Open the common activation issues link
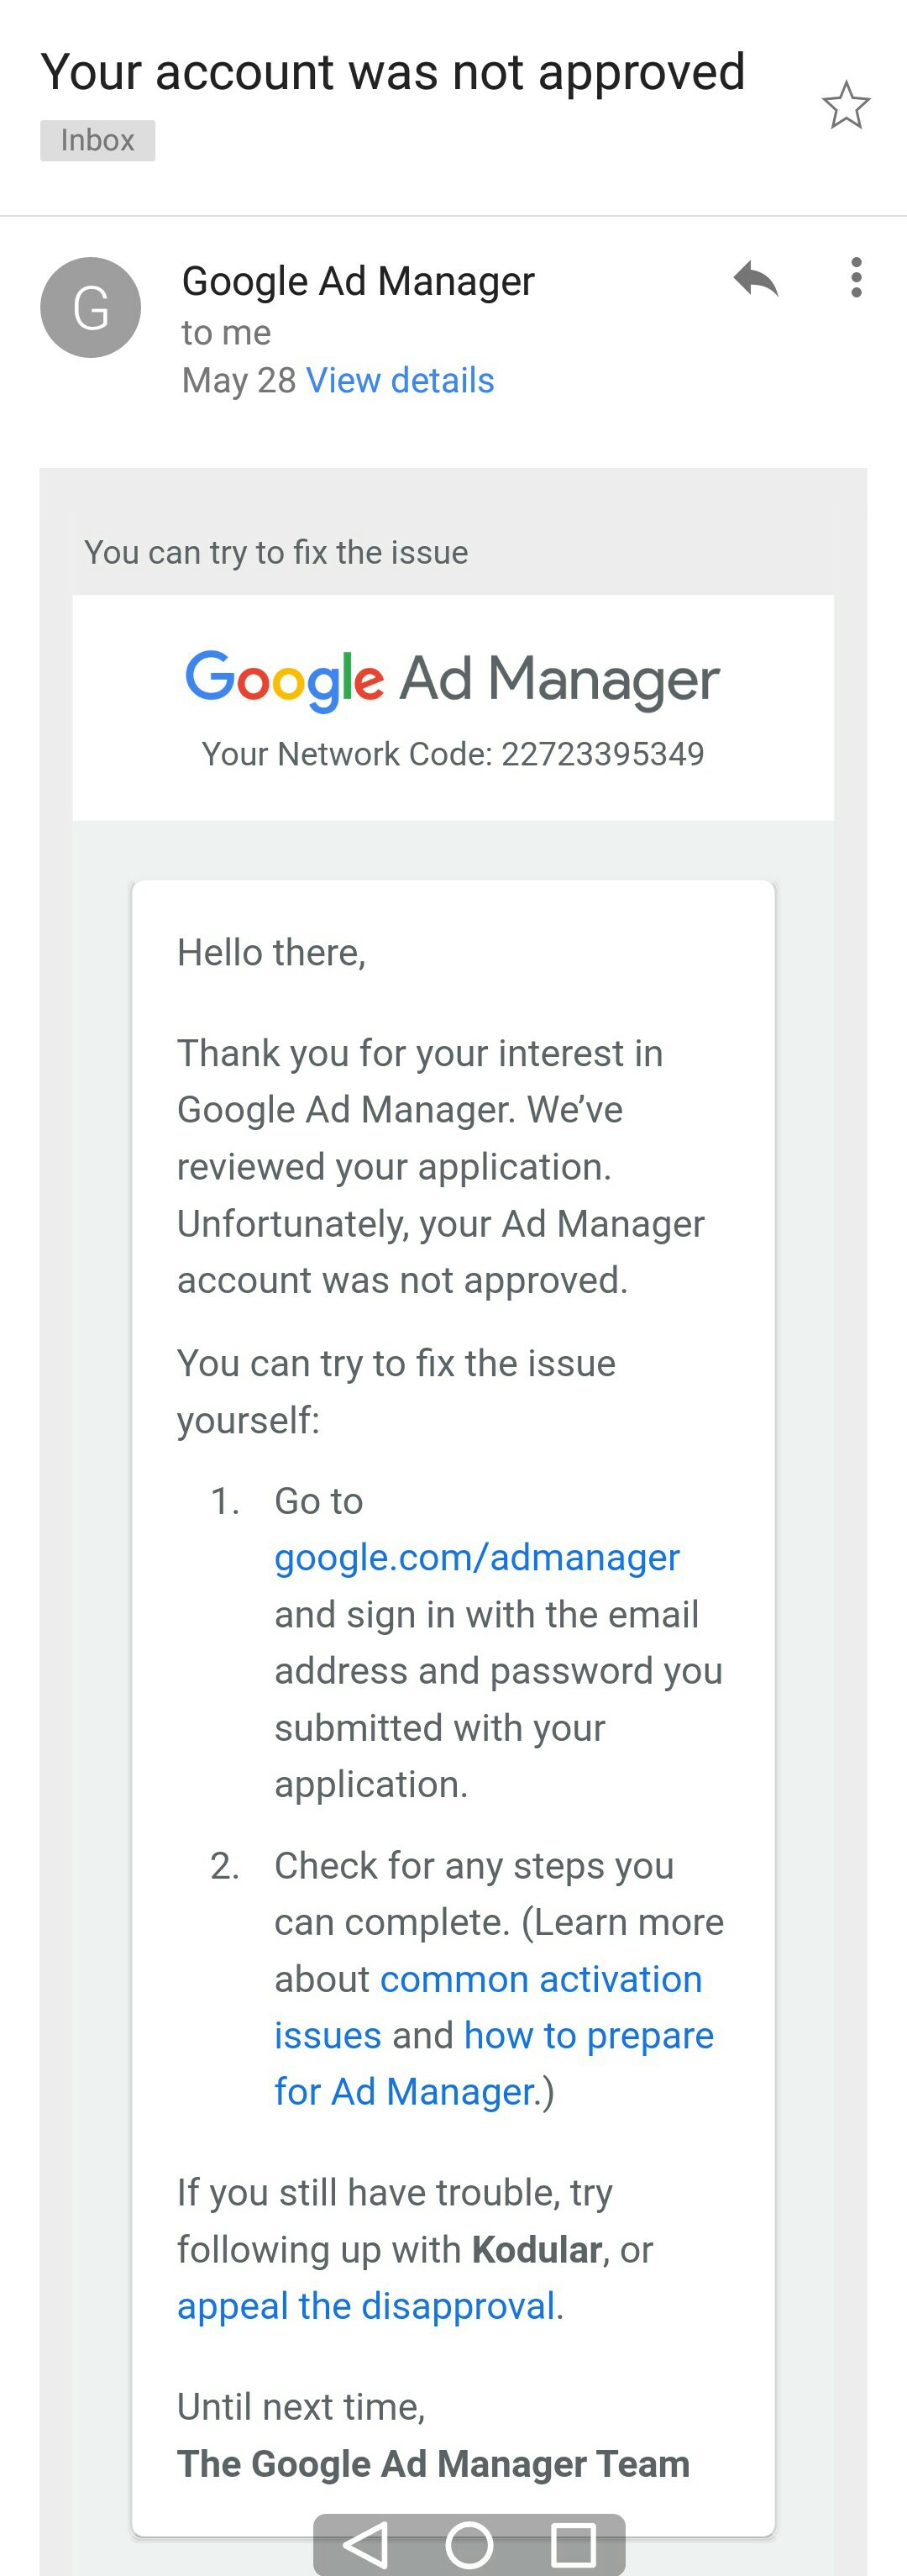Screen dimensions: 907x2576 pyautogui.click(x=488, y=2007)
